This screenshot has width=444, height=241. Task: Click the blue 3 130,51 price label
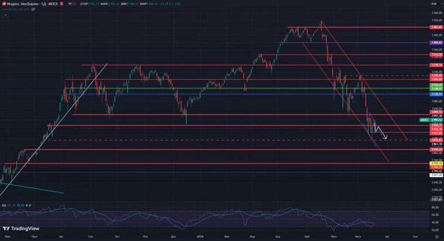click(x=436, y=94)
